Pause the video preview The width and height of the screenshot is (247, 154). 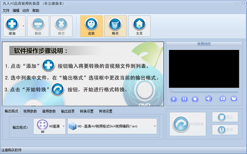pos(184,99)
